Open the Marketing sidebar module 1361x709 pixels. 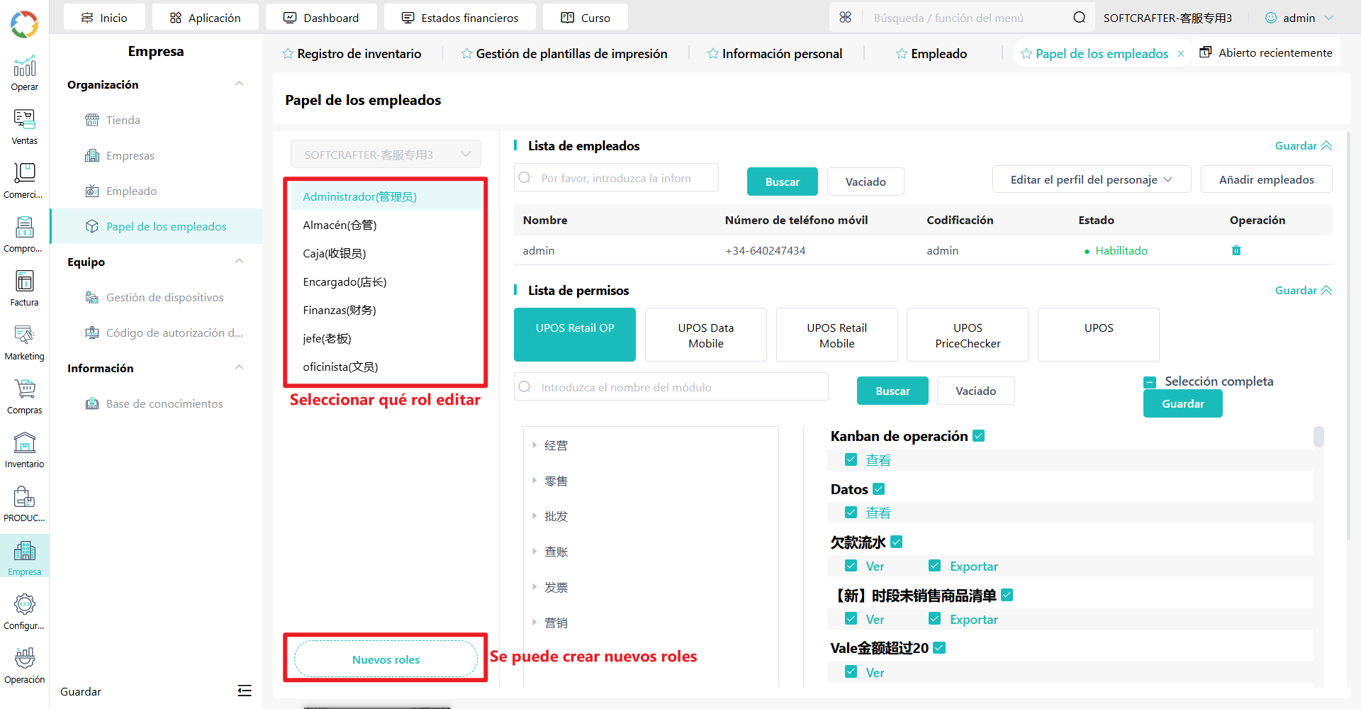click(x=24, y=342)
